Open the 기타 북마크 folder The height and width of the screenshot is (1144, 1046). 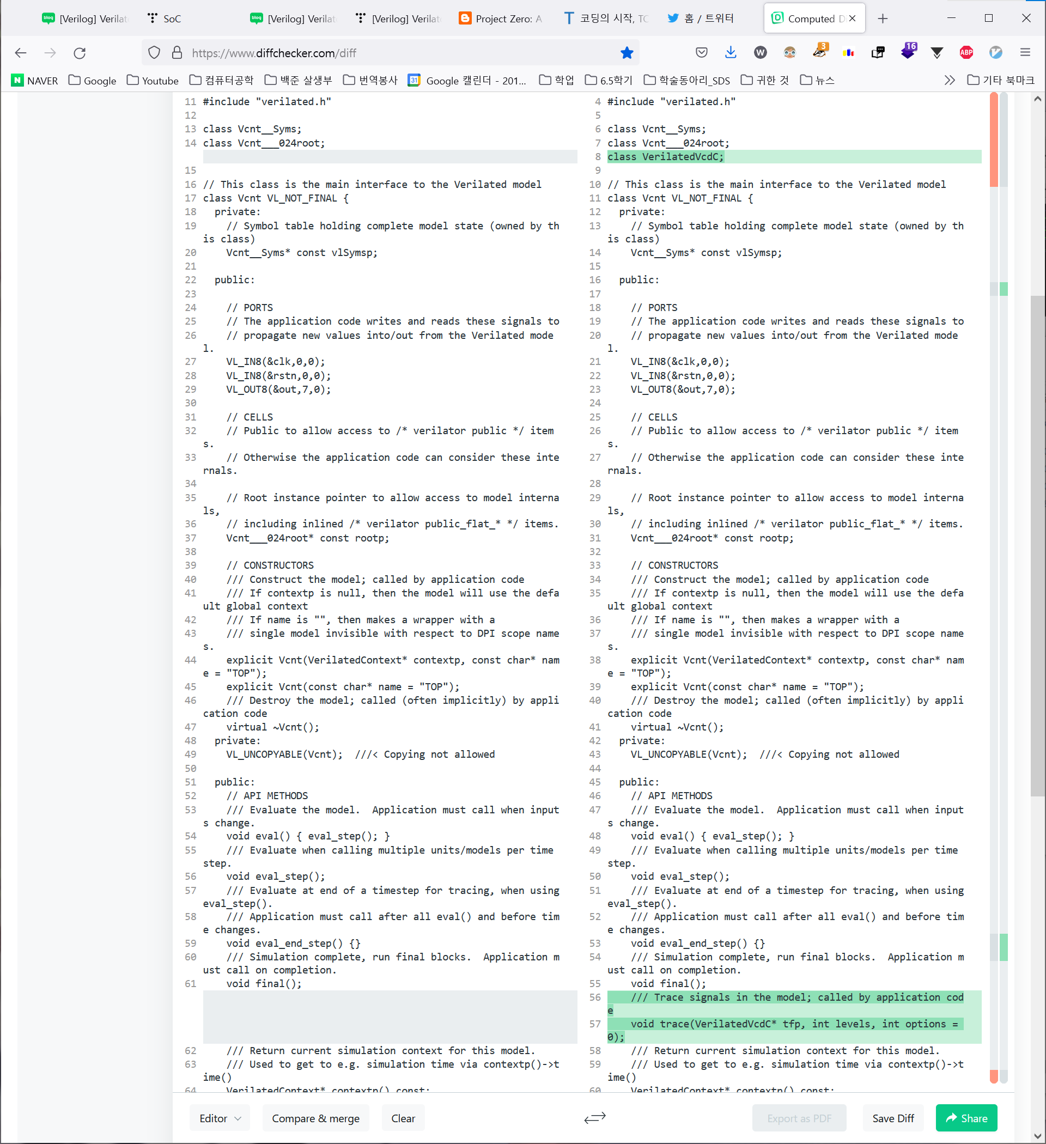1001,80
